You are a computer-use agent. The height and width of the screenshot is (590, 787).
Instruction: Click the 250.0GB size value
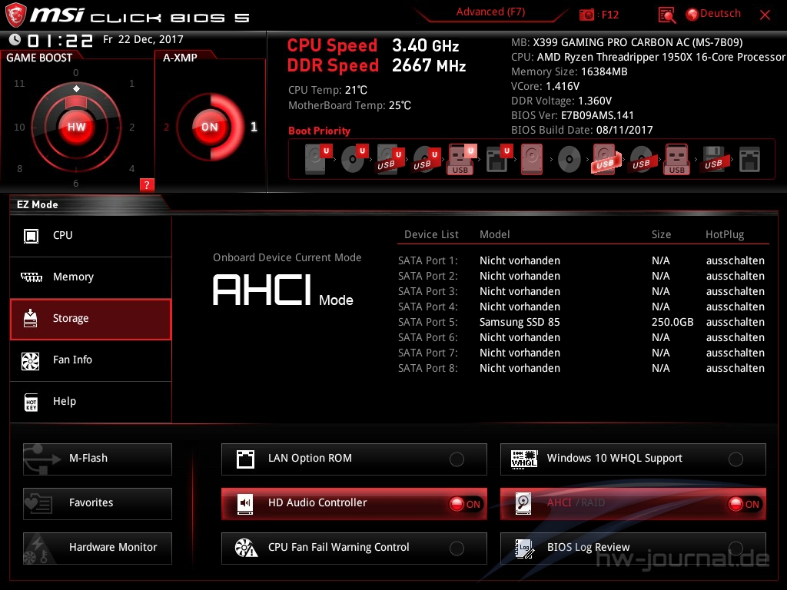672,322
